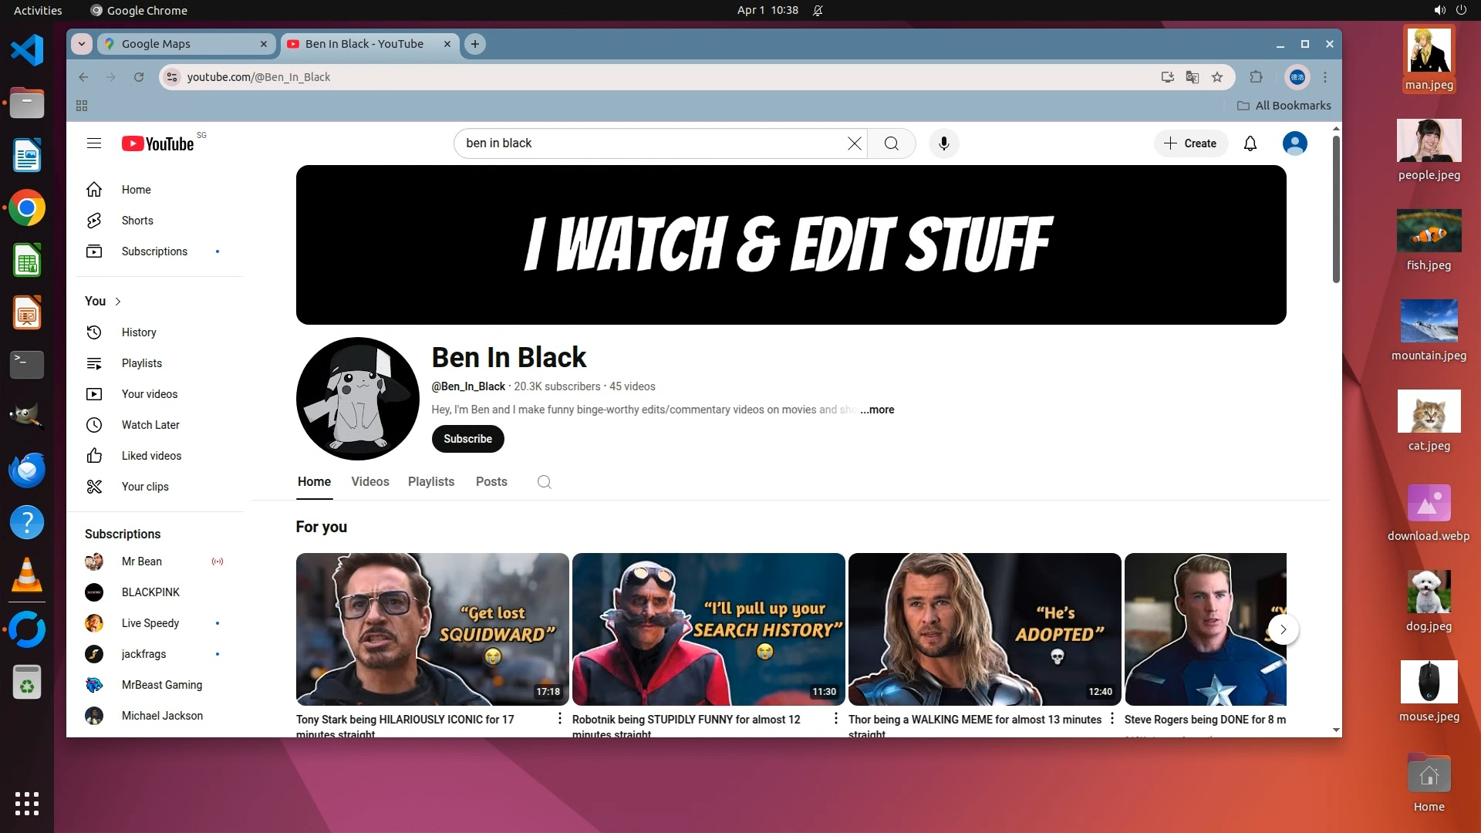Open Mr Bean subscription channel
1481x833 pixels.
point(142,562)
